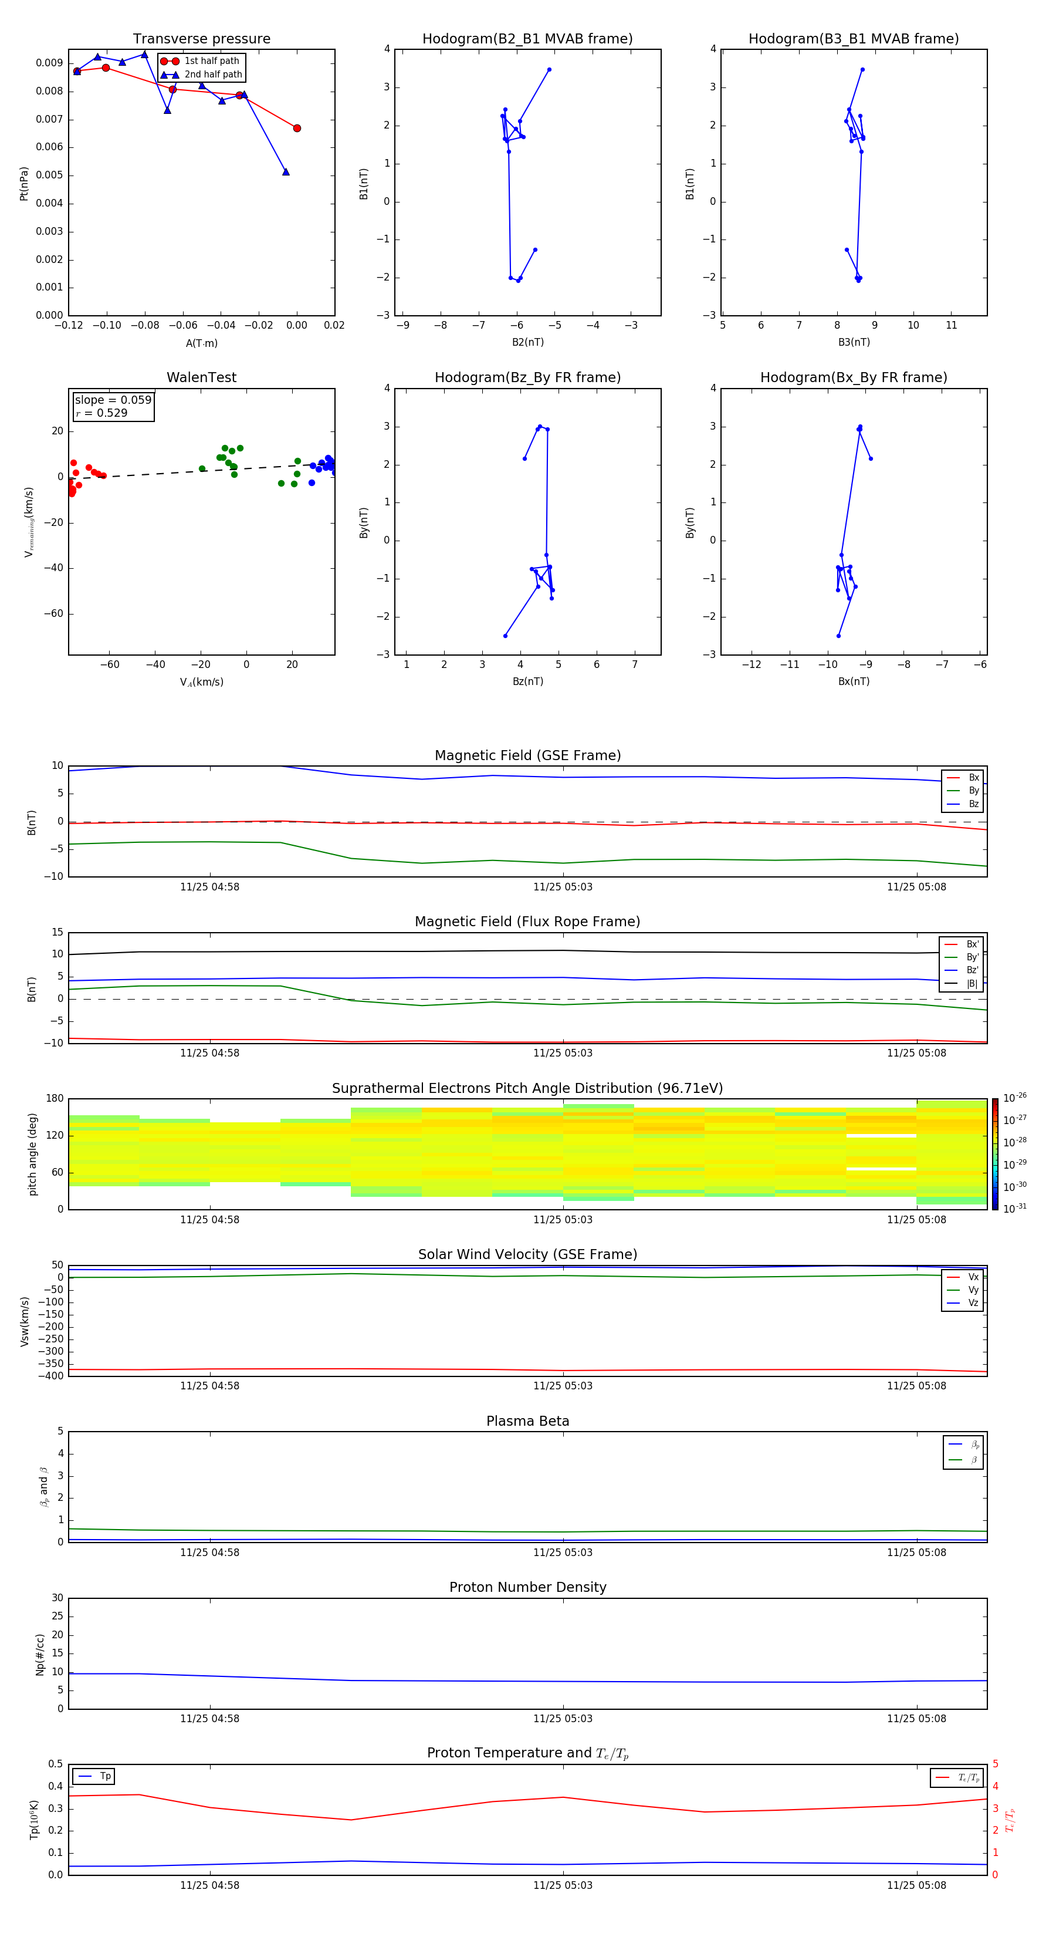Screen dimensions: 1056x1937
Task: Click the 'A(T·m)' x-axis label
Action: click(x=201, y=343)
